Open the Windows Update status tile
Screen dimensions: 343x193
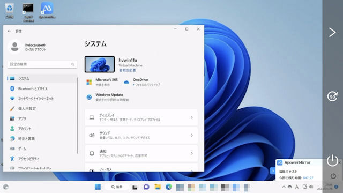[x=108, y=97]
